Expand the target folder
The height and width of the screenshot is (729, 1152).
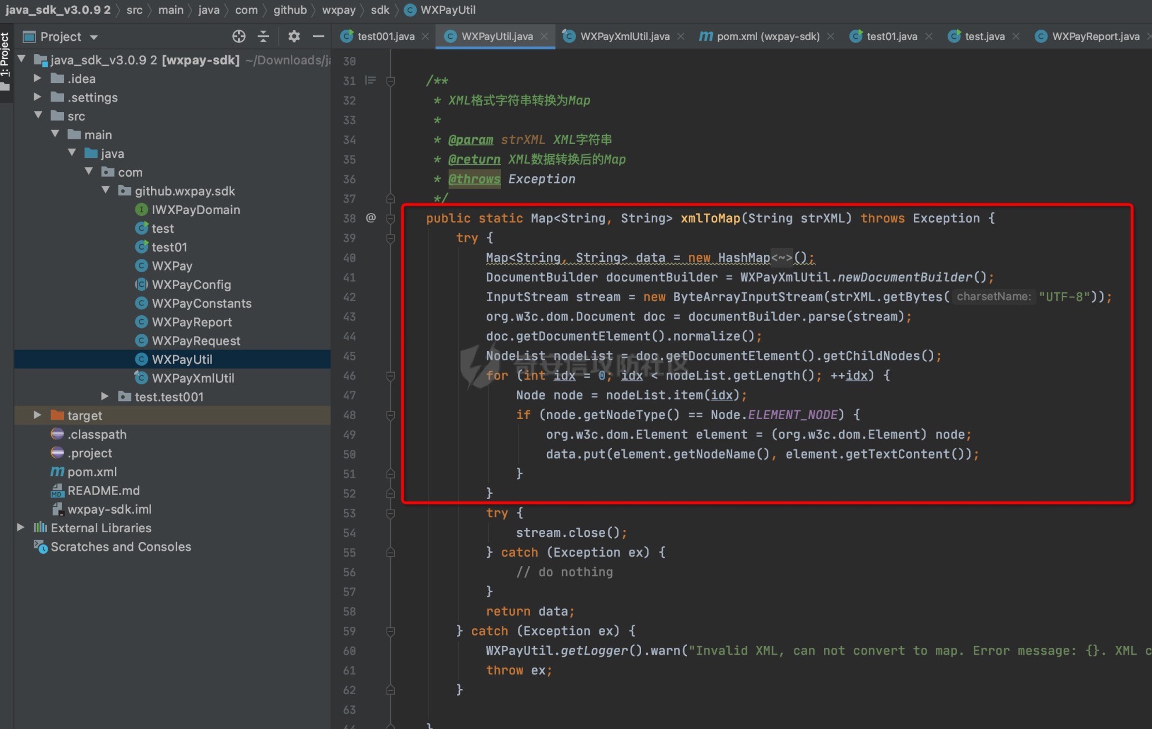[37, 415]
